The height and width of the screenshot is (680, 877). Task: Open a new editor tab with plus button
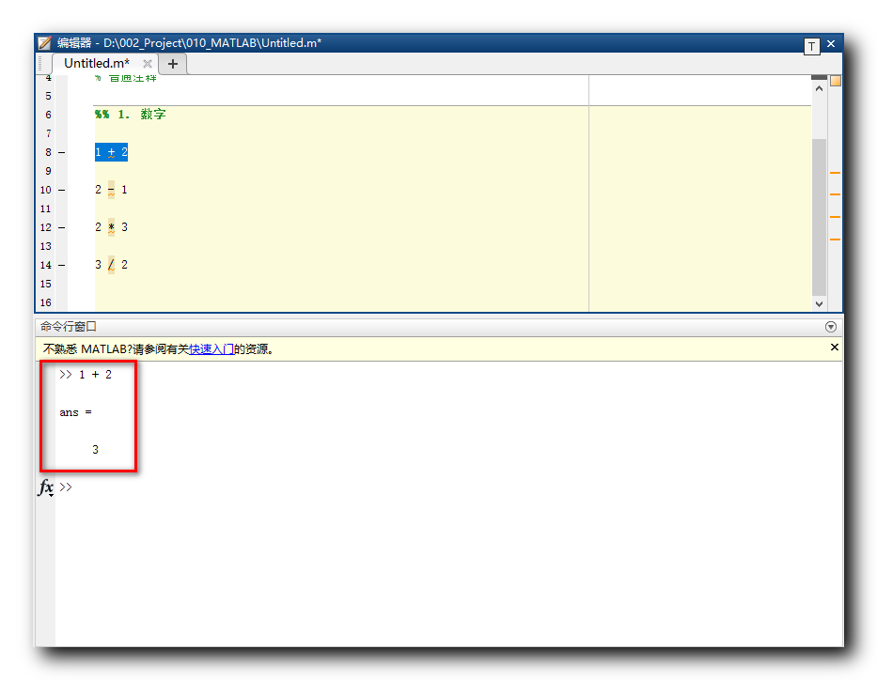click(173, 64)
